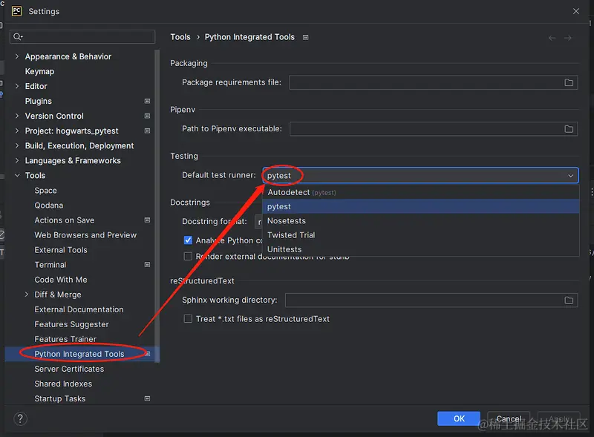Select Shared Indexes in the tree

[x=63, y=384]
